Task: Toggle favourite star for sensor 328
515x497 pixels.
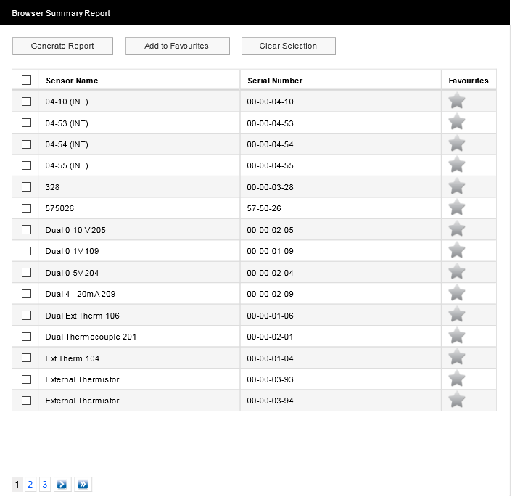Action: pos(456,187)
